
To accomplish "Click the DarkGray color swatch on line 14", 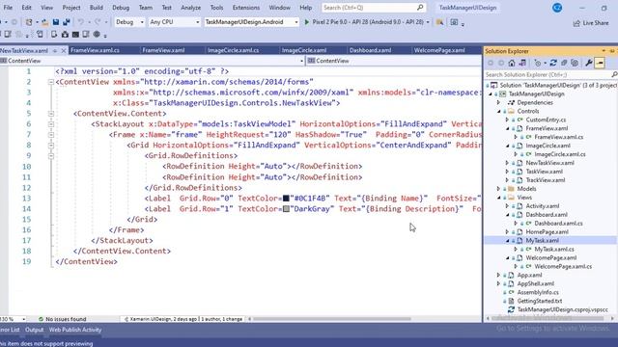I will click(286, 209).
